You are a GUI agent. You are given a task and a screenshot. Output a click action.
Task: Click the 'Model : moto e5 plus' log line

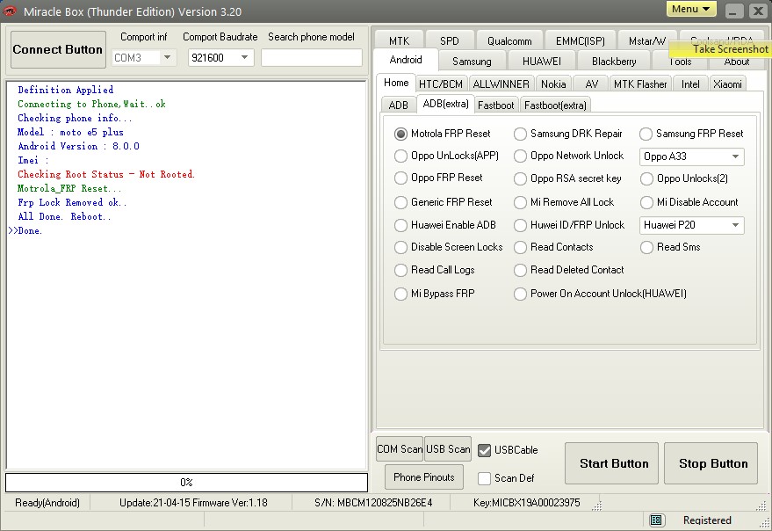(70, 132)
